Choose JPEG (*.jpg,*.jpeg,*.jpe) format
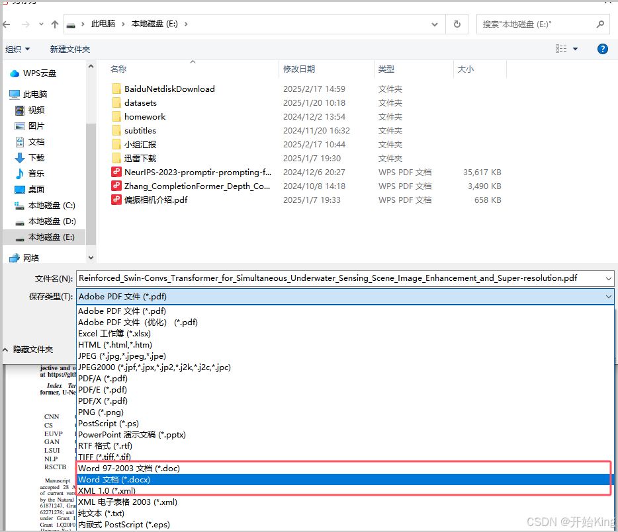The height and width of the screenshot is (532, 618). (345, 356)
